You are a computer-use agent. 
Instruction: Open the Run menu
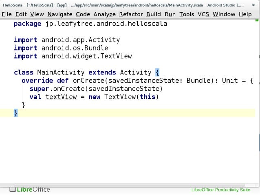pos(170,14)
